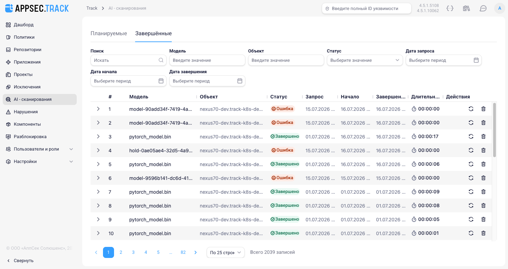
Task: Switch to the Планируемые tab
Action: pyautogui.click(x=109, y=33)
